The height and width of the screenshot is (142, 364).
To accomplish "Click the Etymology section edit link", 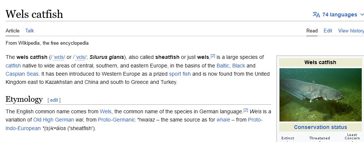I will tap(54, 100).
